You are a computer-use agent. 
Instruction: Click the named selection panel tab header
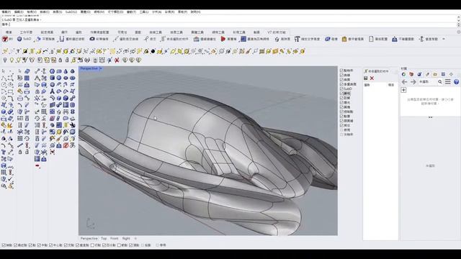pyautogui.click(x=377, y=71)
